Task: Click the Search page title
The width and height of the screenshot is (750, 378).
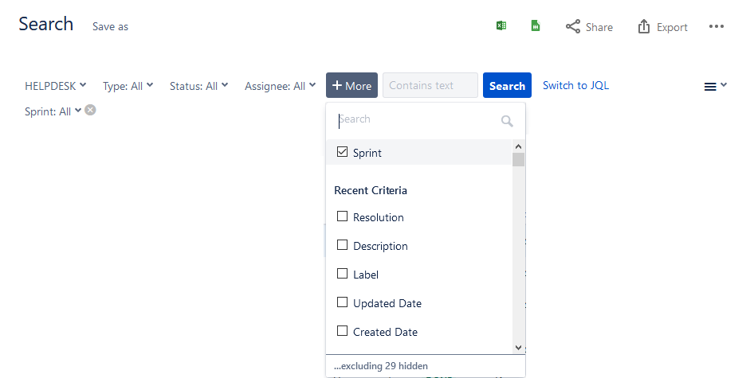Action: point(46,24)
